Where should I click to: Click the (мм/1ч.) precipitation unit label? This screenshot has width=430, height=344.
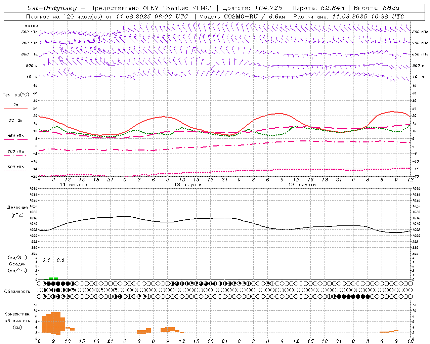pyautogui.click(x=17, y=270)
